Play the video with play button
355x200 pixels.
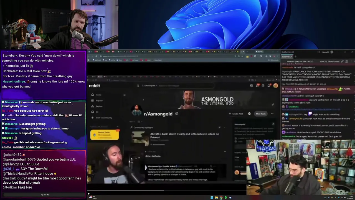click(x=89, y=194)
